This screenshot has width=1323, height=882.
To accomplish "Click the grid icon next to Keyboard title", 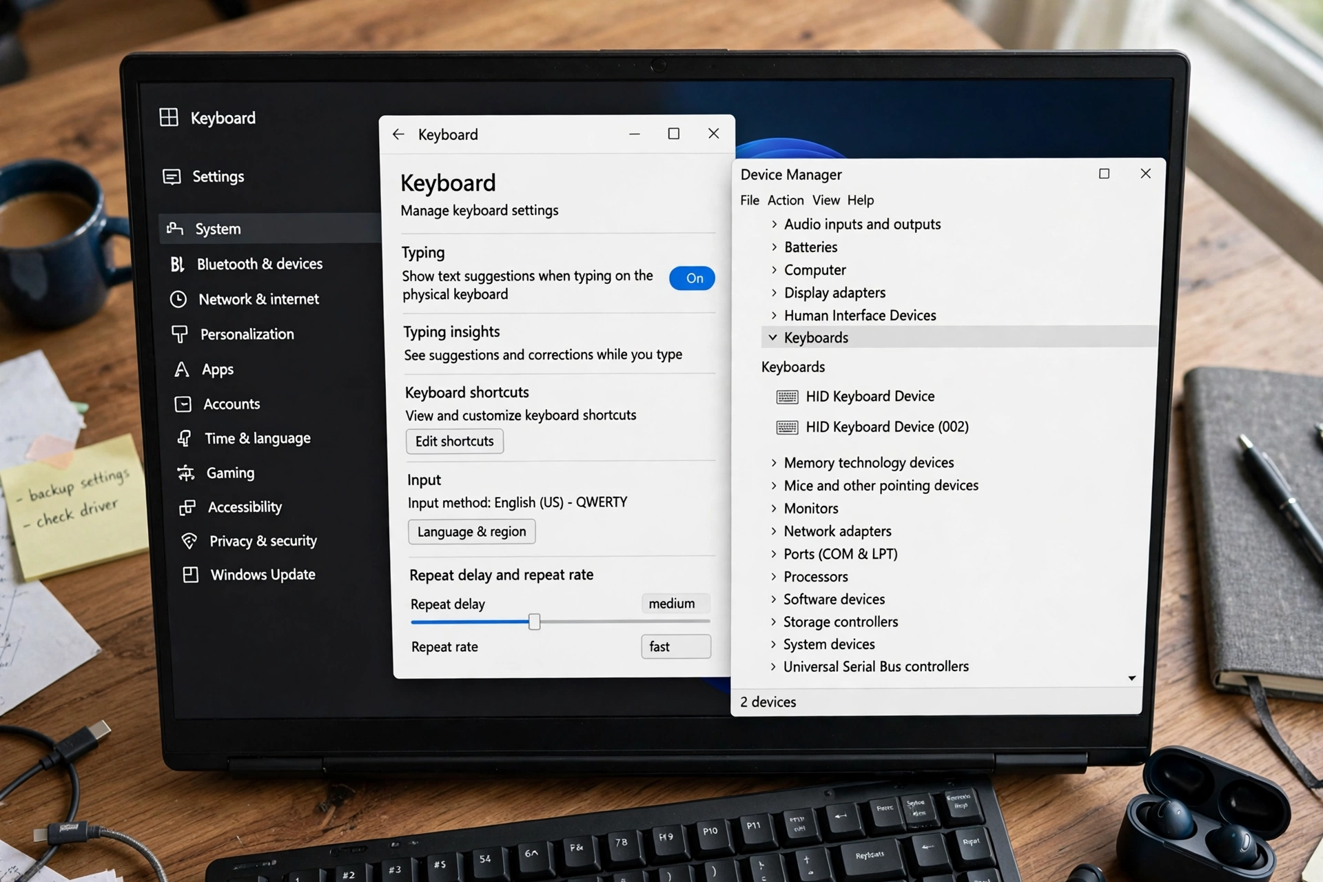I will click(x=169, y=117).
